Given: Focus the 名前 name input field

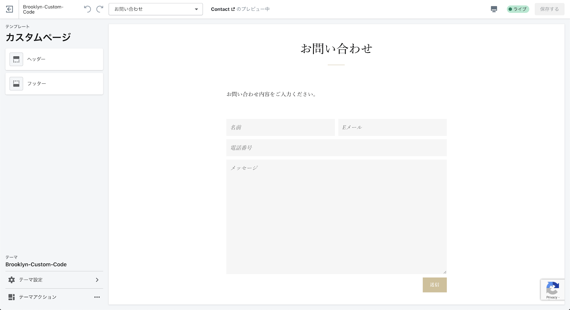Looking at the screenshot, I should pos(280,127).
